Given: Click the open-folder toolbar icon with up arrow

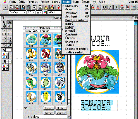Looking at the screenshot, I should tap(46, 7).
